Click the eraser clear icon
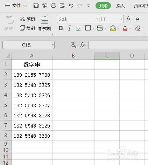This screenshot has height=165, width=148. (x=138, y=28)
